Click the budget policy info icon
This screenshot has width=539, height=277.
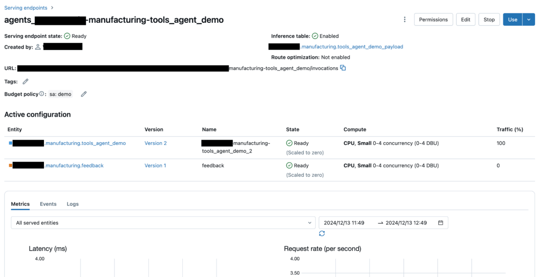(42, 94)
